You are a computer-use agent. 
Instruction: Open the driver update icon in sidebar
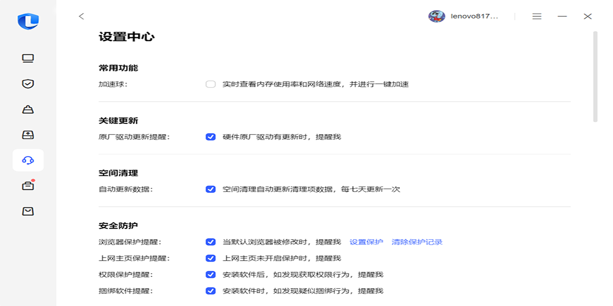pos(28,135)
